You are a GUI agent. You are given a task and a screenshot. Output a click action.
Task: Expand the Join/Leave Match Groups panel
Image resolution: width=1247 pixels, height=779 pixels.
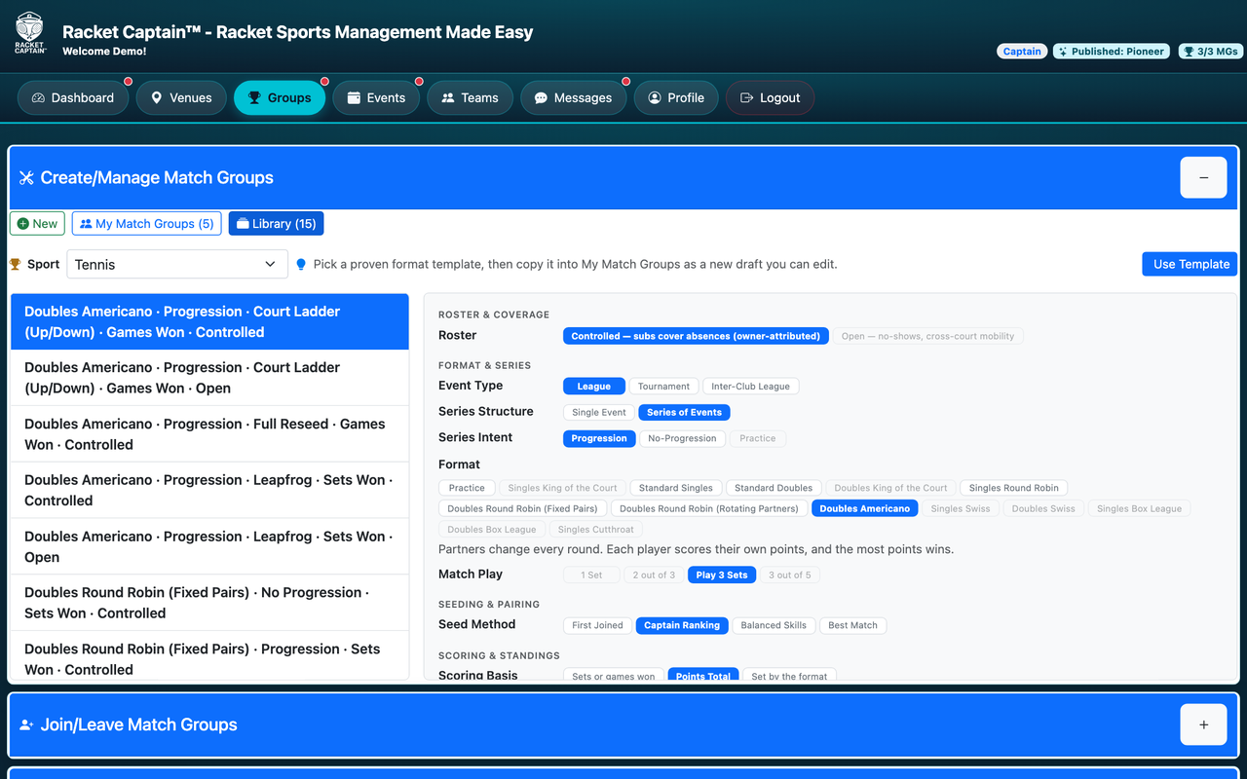[1203, 724]
